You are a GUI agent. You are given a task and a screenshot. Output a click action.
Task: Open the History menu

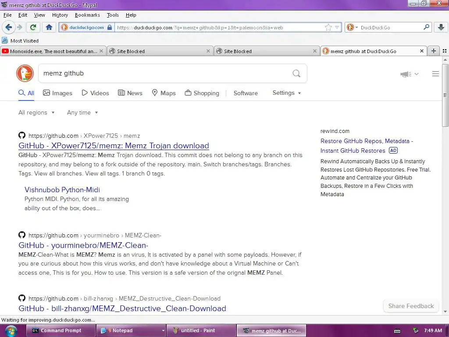(60, 15)
